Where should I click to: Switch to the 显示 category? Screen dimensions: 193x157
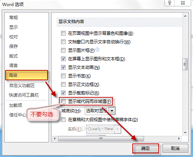click(x=13, y=27)
